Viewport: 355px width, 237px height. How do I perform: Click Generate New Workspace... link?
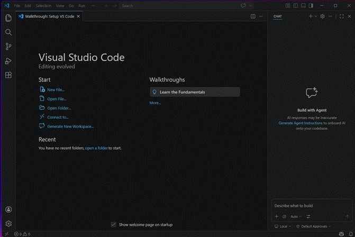click(x=70, y=126)
